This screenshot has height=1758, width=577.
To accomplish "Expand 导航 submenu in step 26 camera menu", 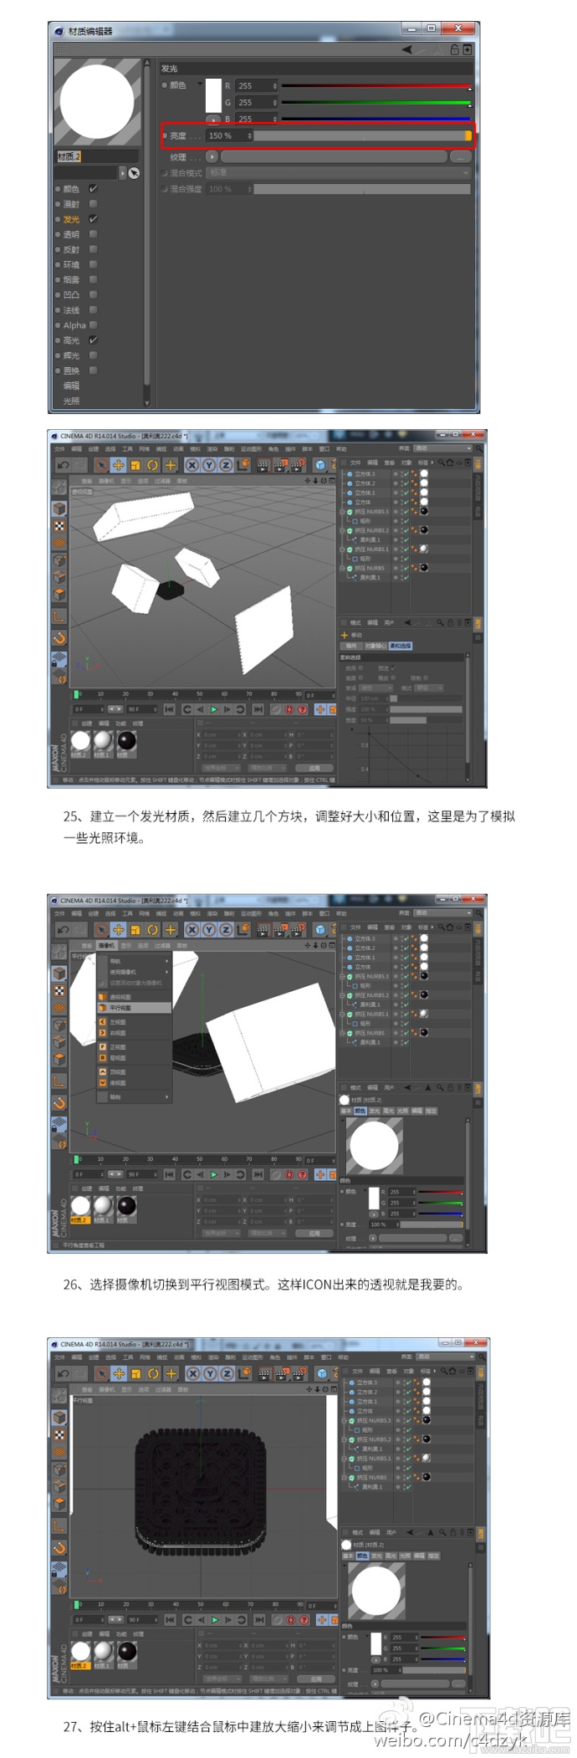I will click(x=133, y=961).
